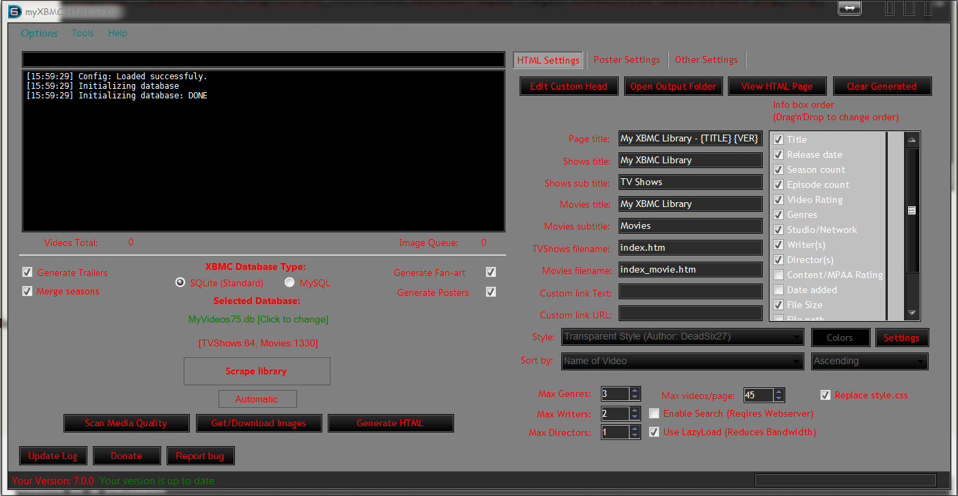Open the style Settings button
The width and height of the screenshot is (958, 496).
[901, 337]
